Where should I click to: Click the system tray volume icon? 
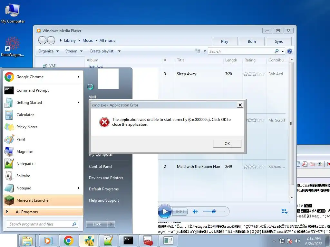coord(297,241)
